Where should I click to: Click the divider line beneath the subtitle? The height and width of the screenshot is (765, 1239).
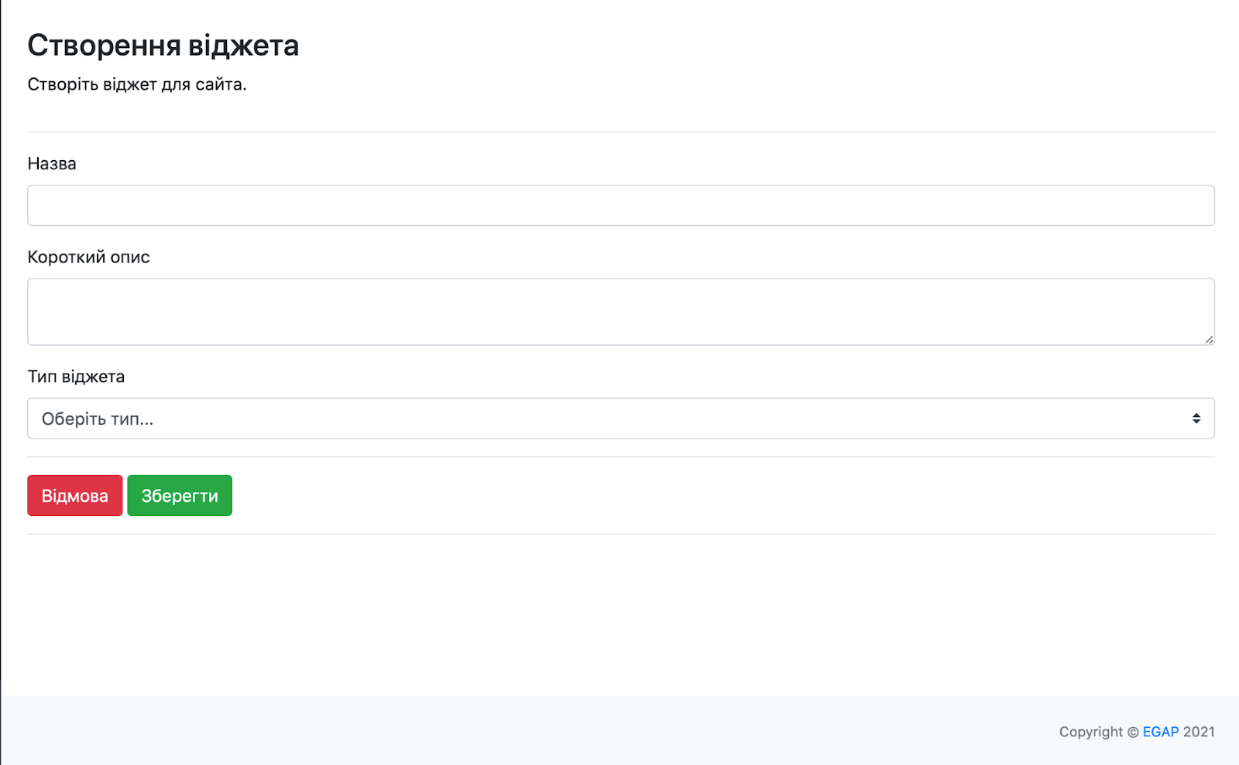tap(620, 132)
